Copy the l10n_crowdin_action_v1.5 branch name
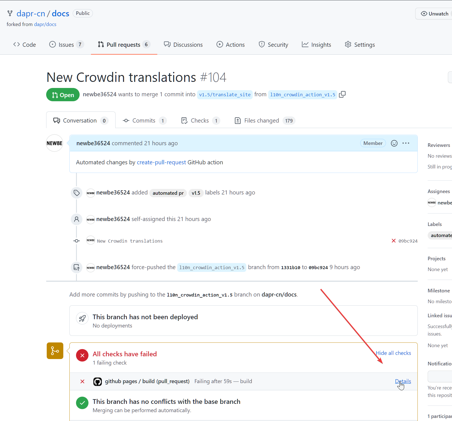452x421 pixels. pyautogui.click(x=342, y=94)
